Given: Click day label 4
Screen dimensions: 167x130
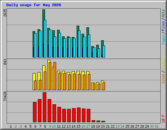Looking at the screenshot, I should tap(25, 126).
